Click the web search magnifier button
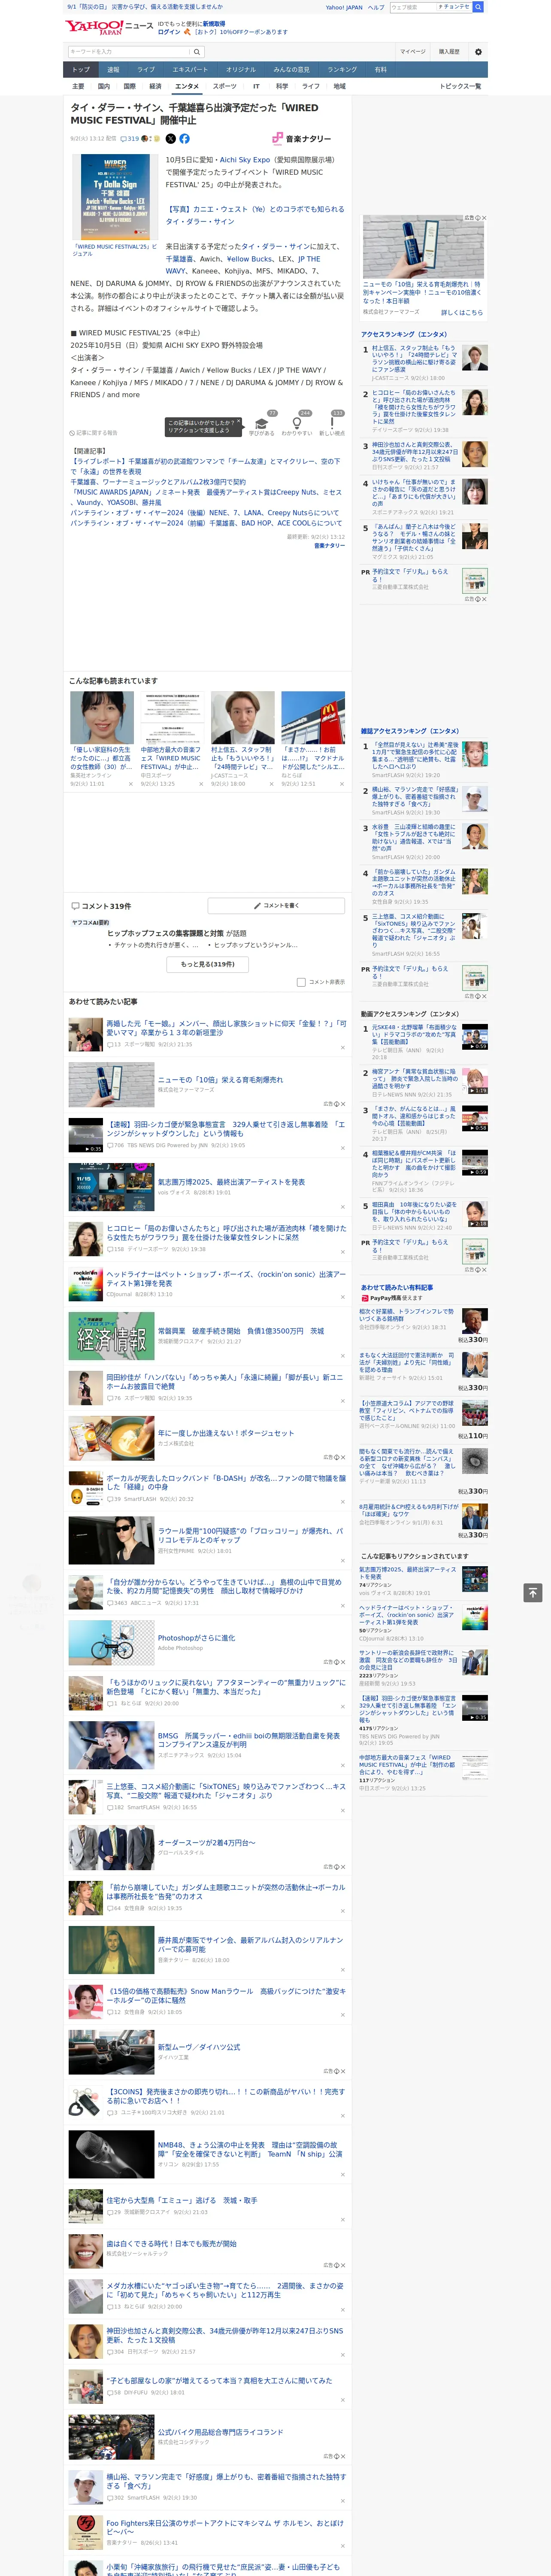The height and width of the screenshot is (2576, 551). click(478, 7)
